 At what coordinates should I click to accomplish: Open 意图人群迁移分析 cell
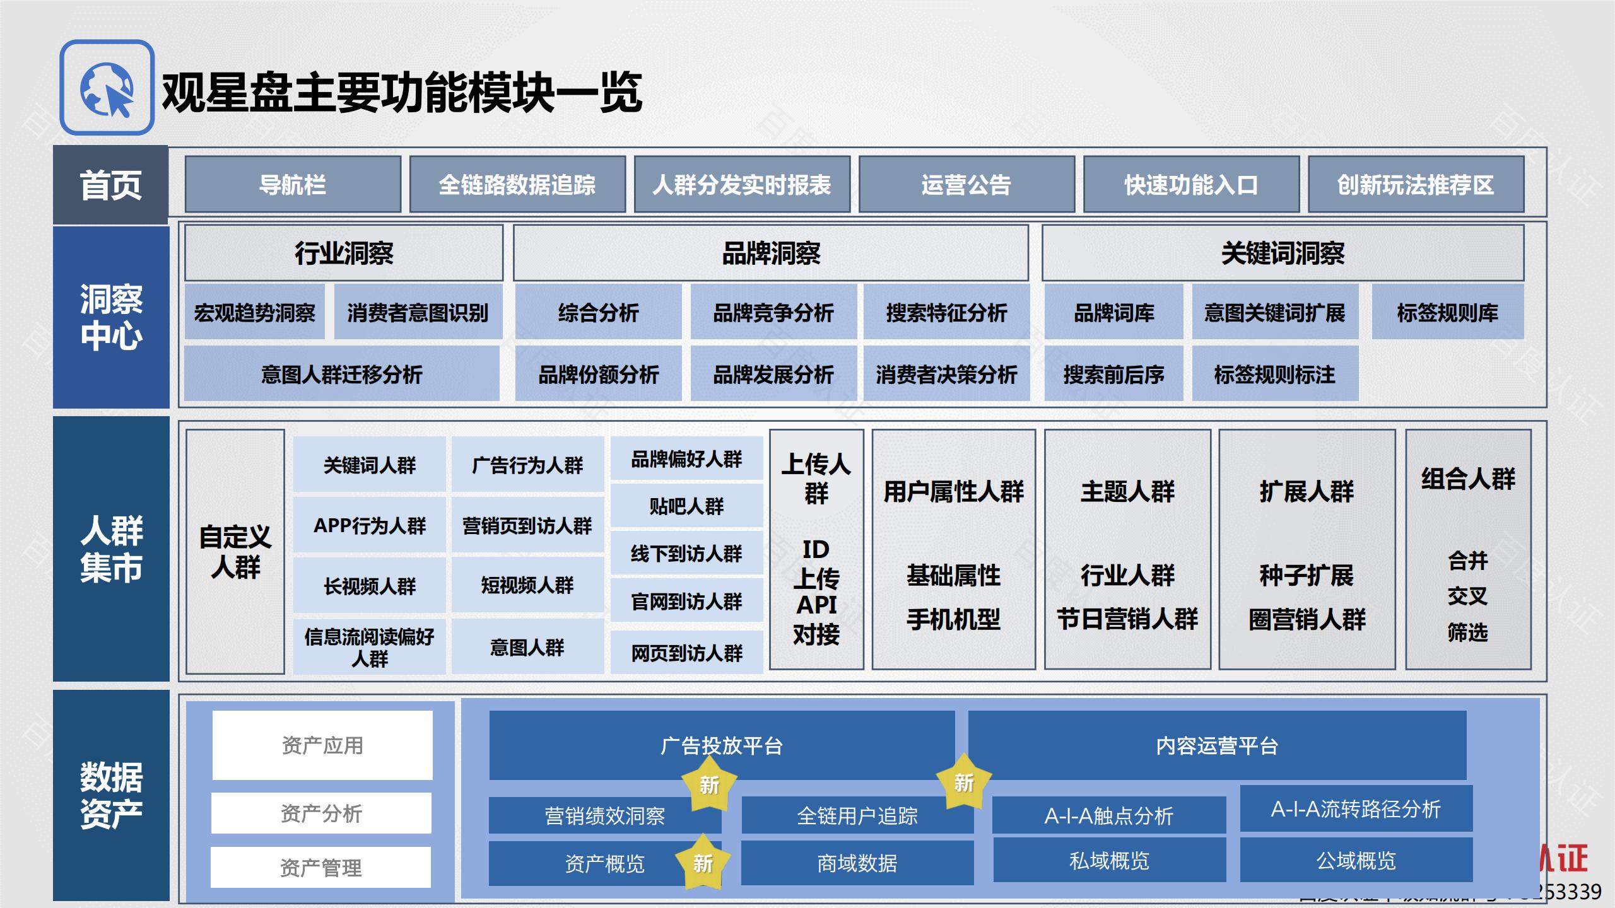[x=341, y=374]
